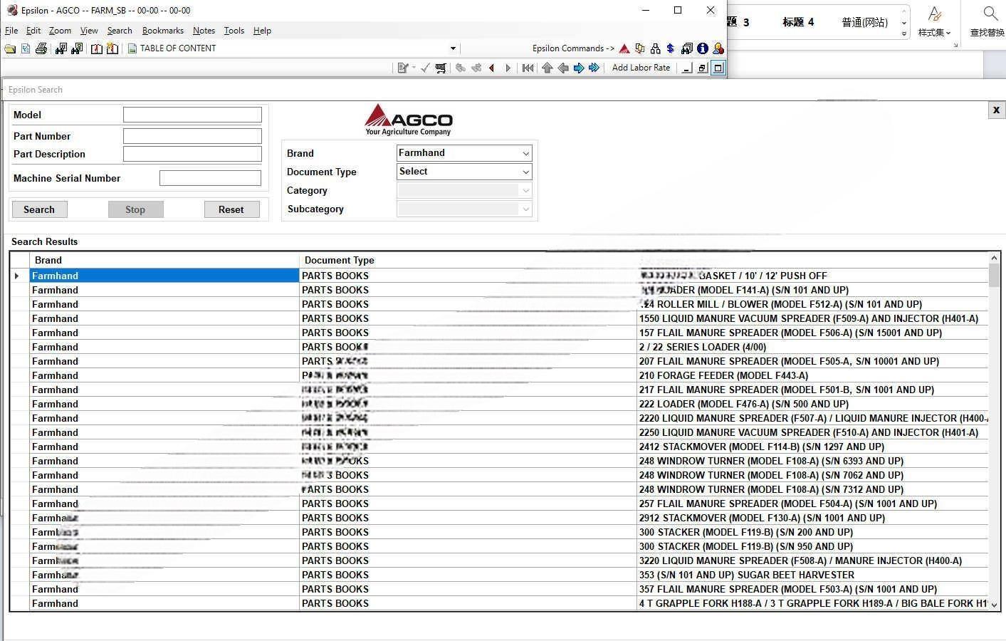
Task: Click the blue dollar sign price icon
Action: (670, 48)
